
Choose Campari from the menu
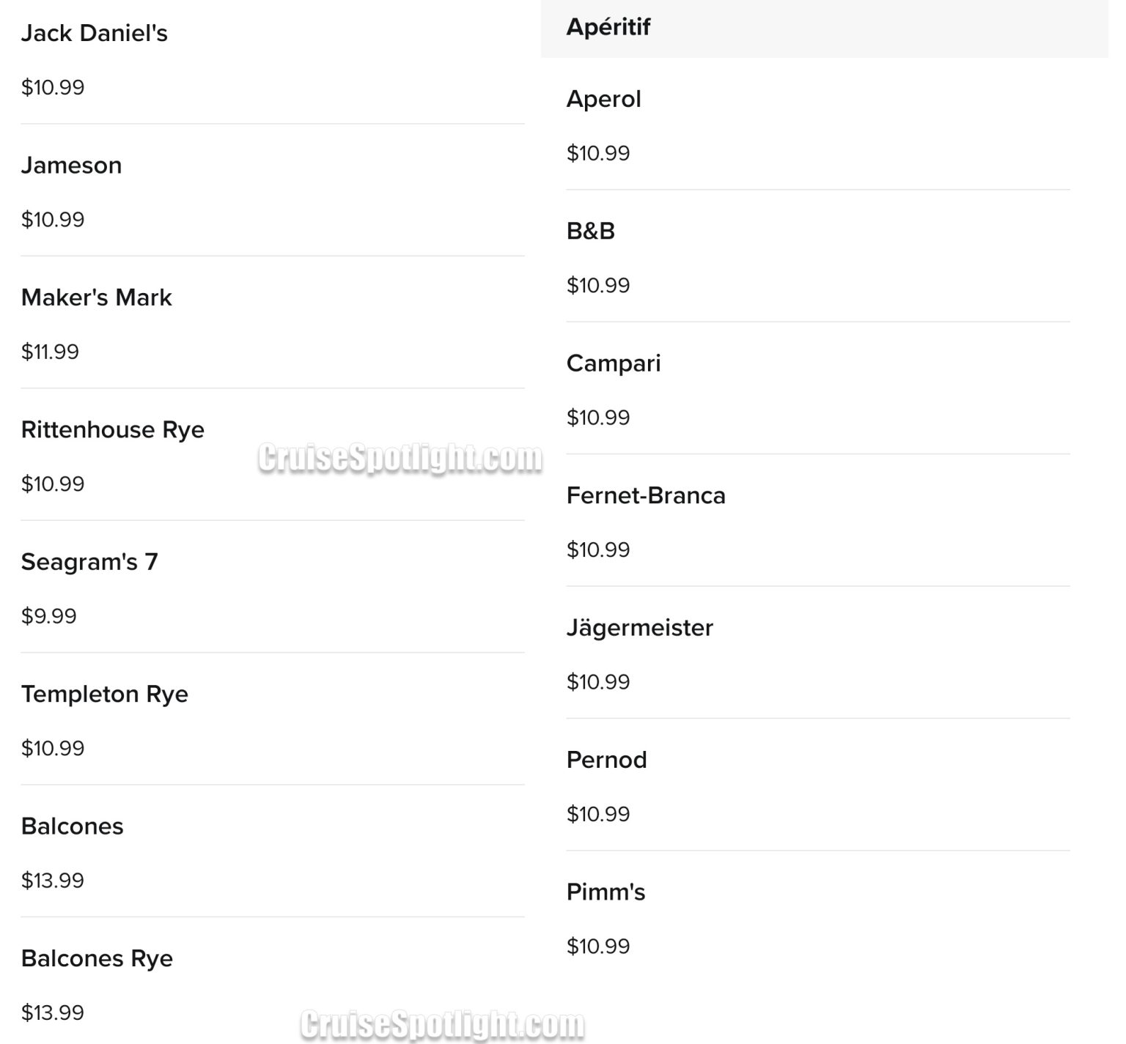pos(614,363)
